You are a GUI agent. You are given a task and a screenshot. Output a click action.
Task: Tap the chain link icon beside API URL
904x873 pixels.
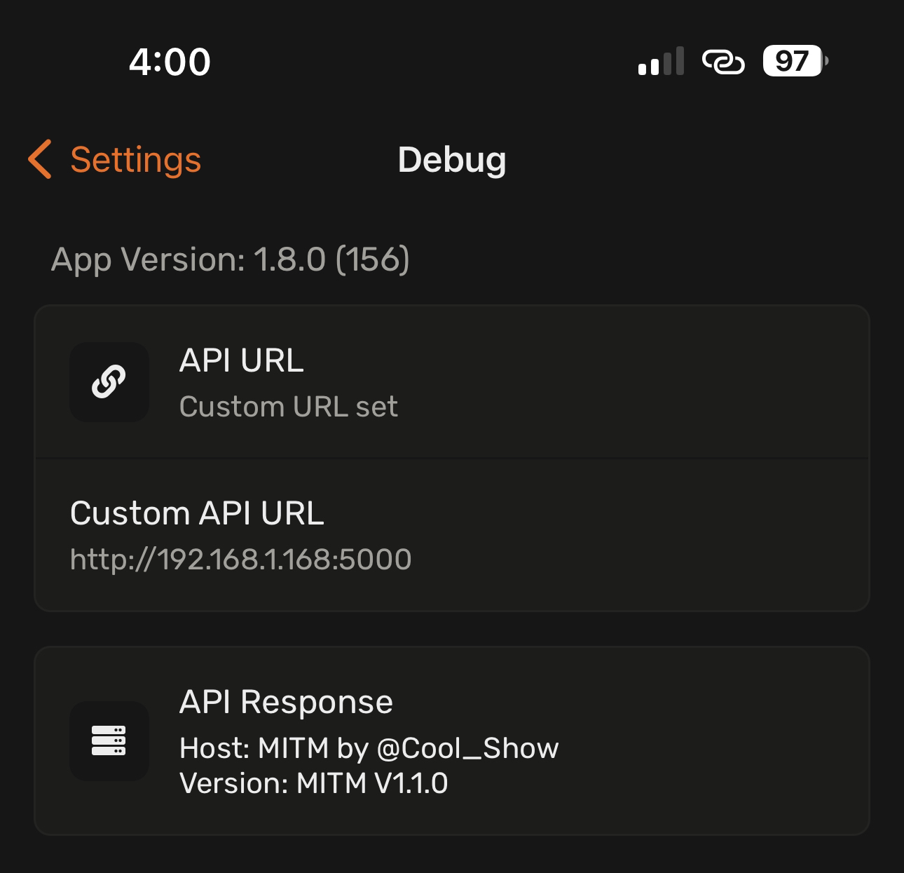[x=109, y=381]
